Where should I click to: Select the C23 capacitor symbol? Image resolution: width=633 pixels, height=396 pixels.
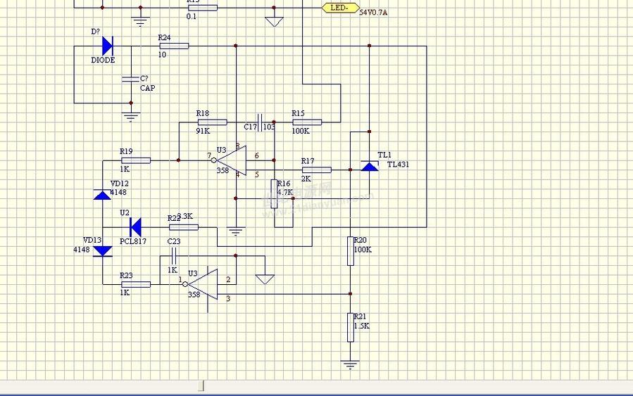pyautogui.click(x=174, y=255)
